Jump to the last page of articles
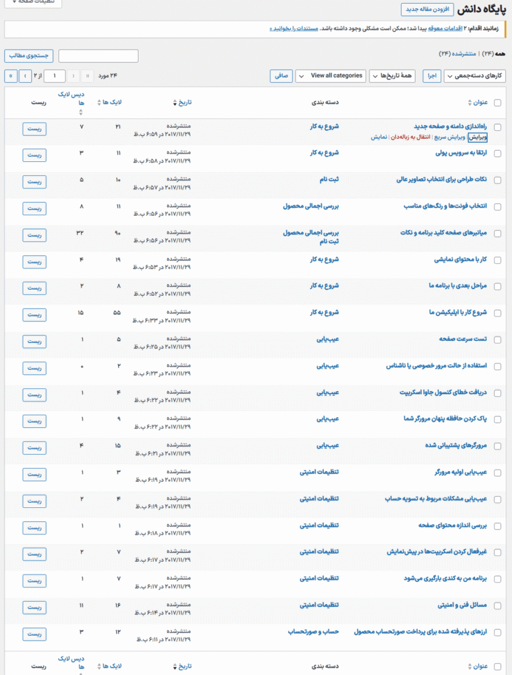 (x=11, y=76)
